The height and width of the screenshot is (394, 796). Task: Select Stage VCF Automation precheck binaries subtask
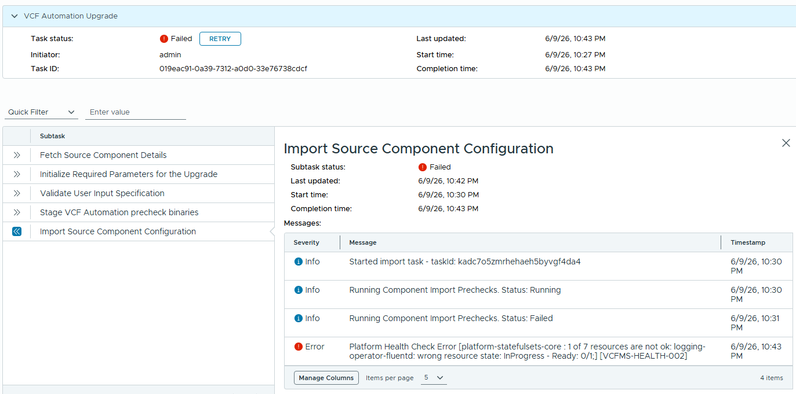(119, 212)
